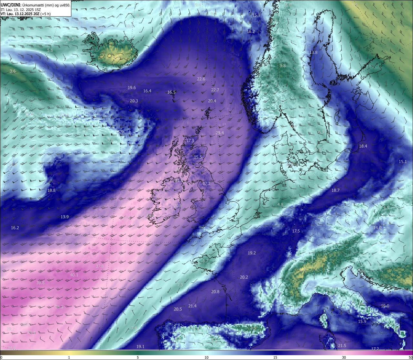Click the 1 label on the color scale
The image size is (413, 360).
[69, 357]
